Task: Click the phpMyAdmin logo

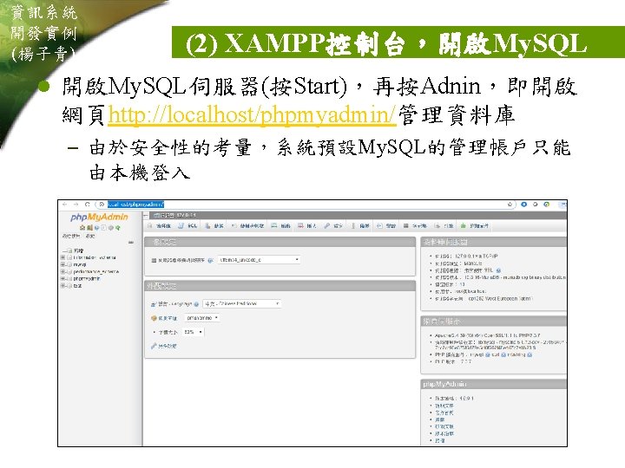Action: tap(99, 217)
